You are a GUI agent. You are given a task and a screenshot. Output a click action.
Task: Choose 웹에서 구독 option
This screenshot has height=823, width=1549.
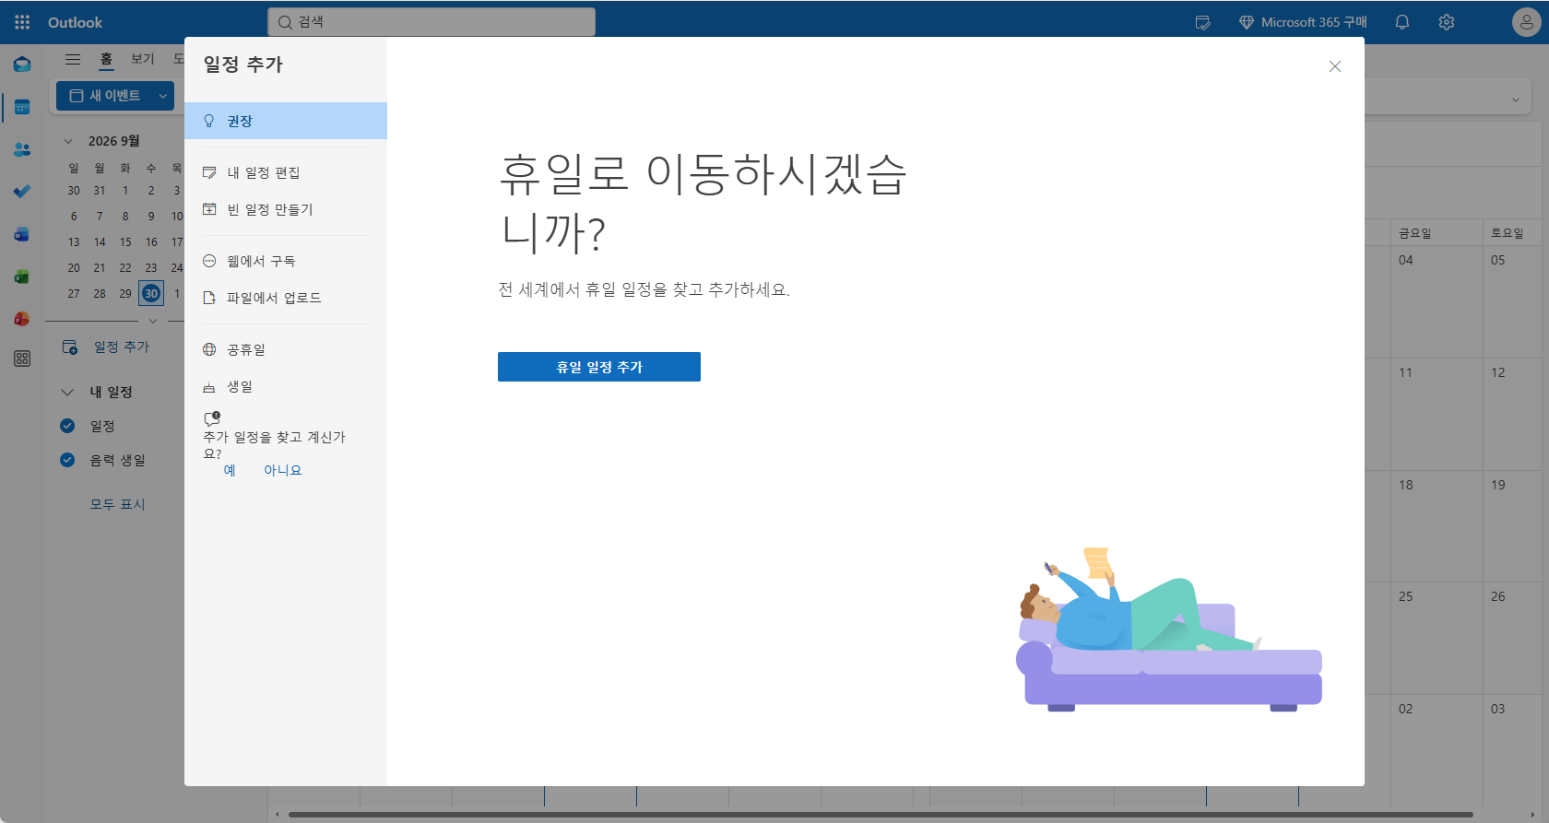pos(286,261)
